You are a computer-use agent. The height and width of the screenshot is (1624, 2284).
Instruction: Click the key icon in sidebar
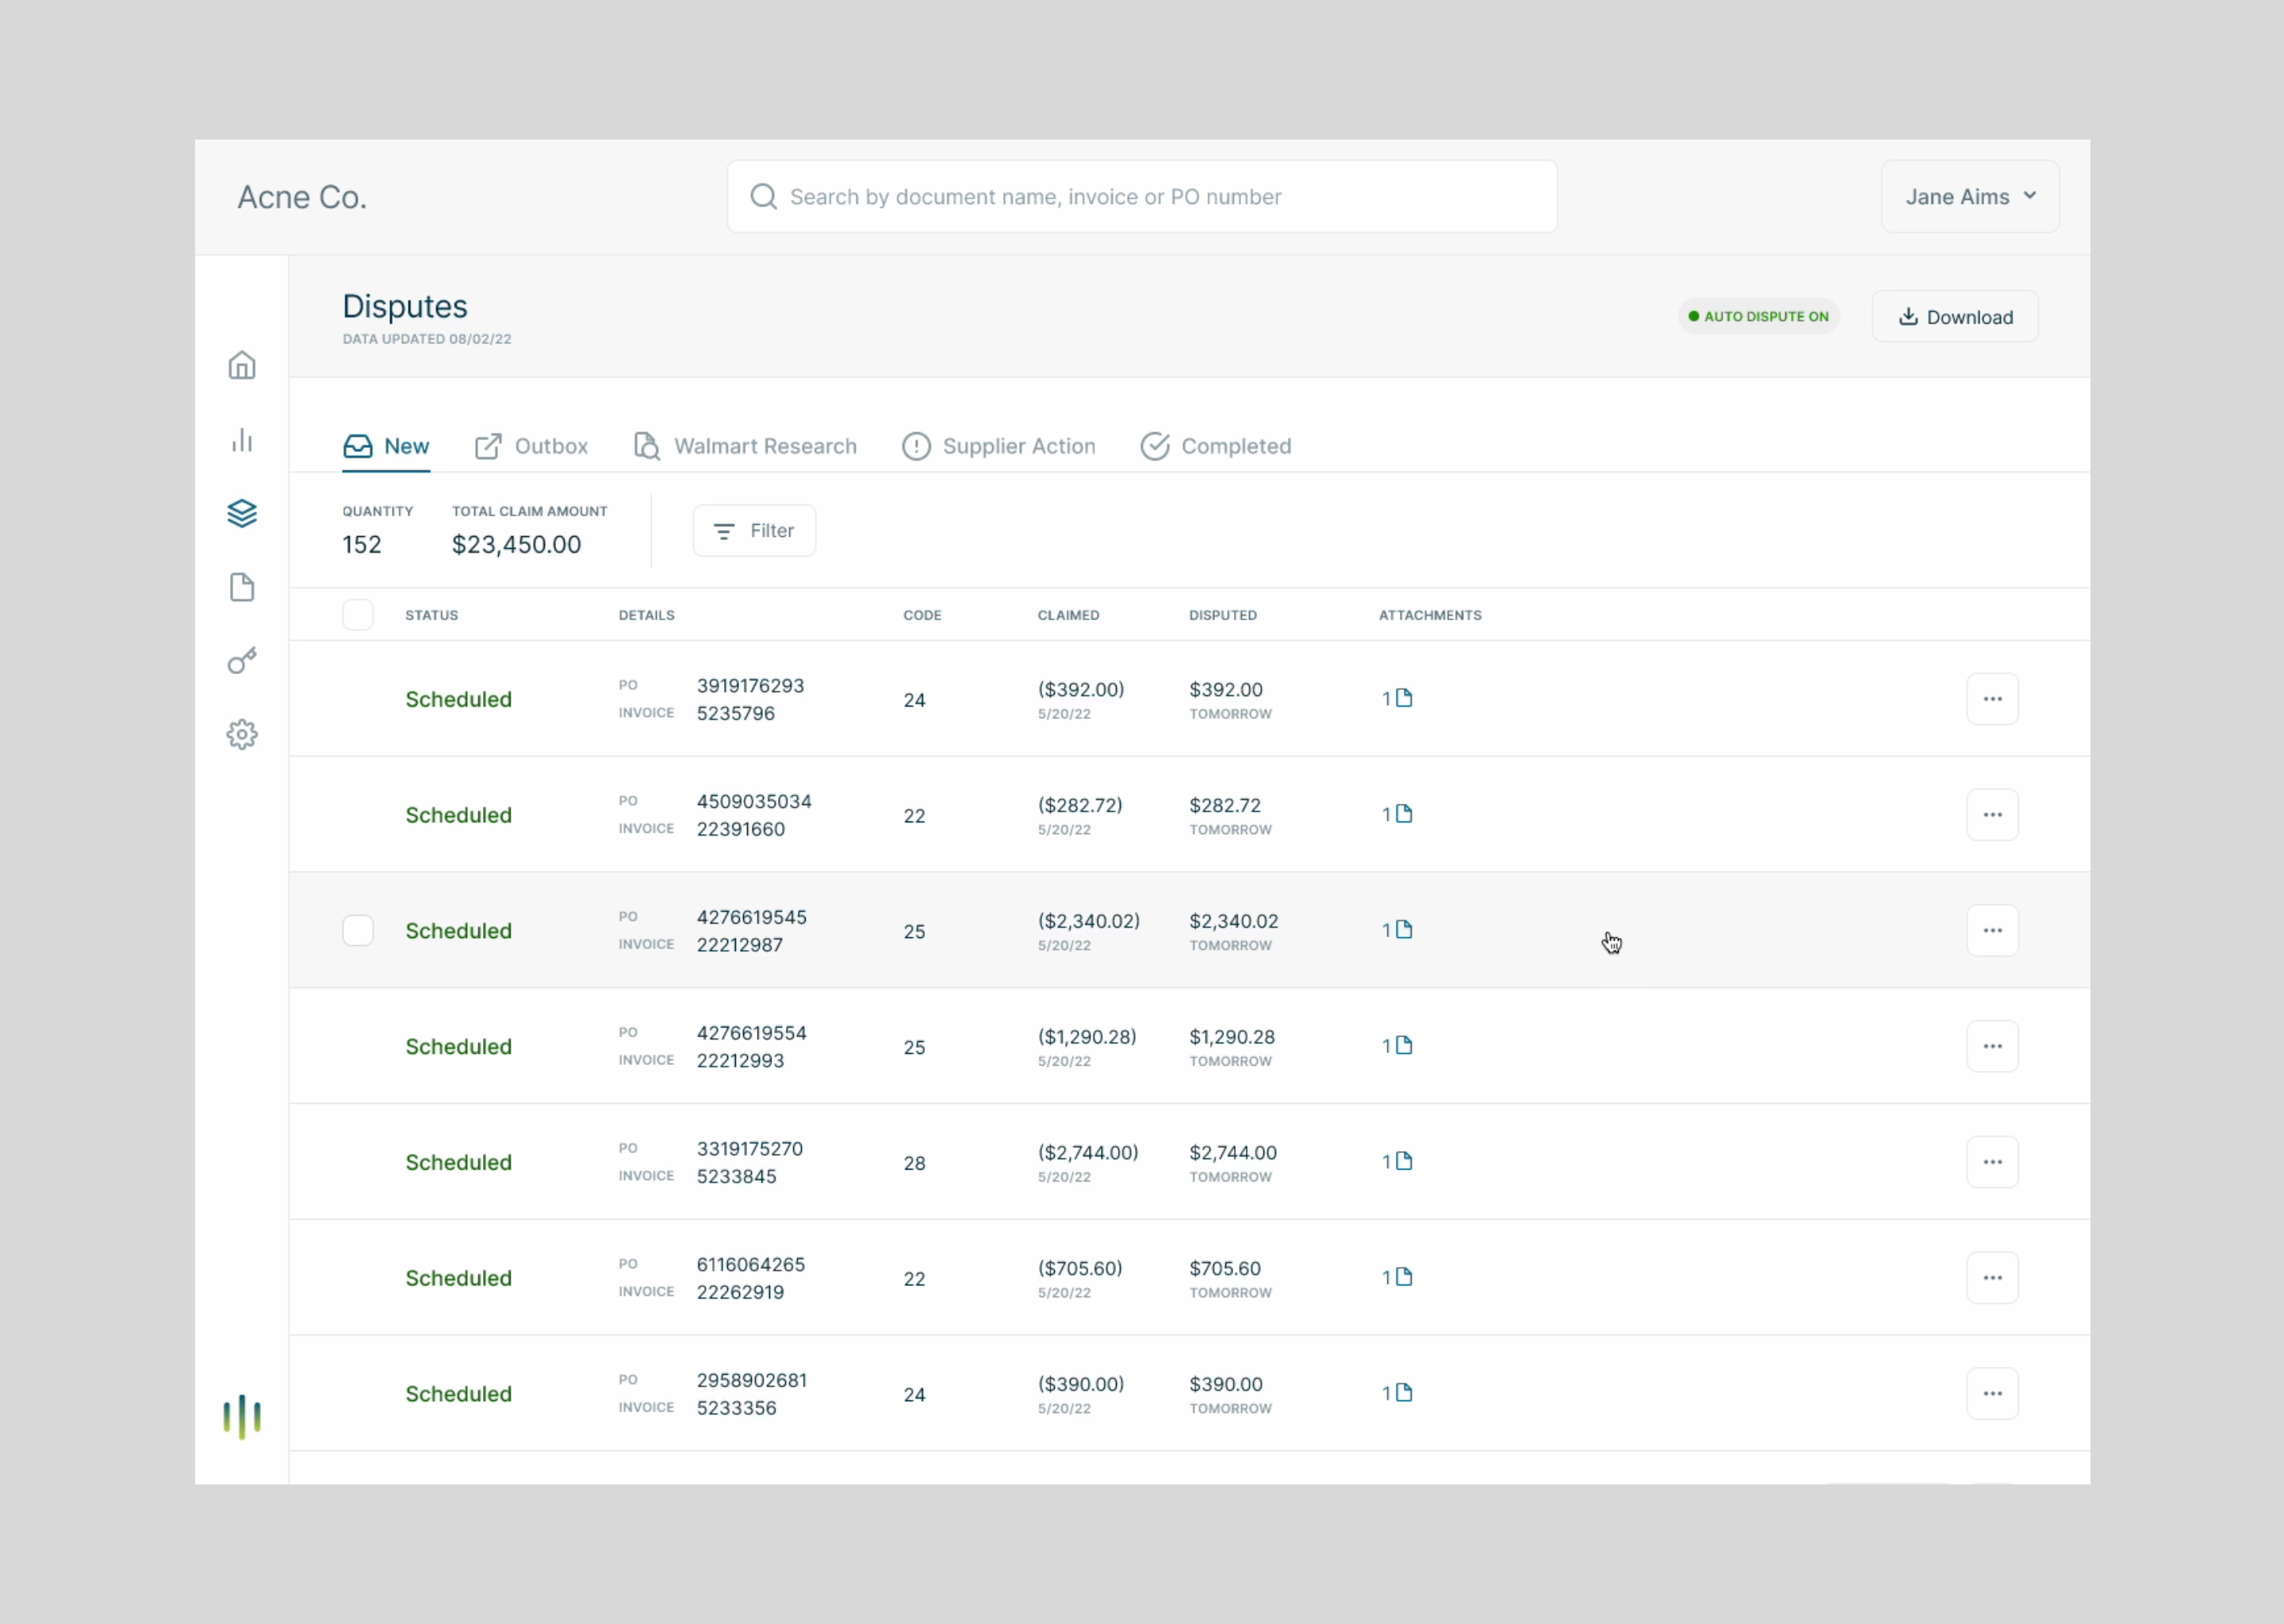click(242, 660)
